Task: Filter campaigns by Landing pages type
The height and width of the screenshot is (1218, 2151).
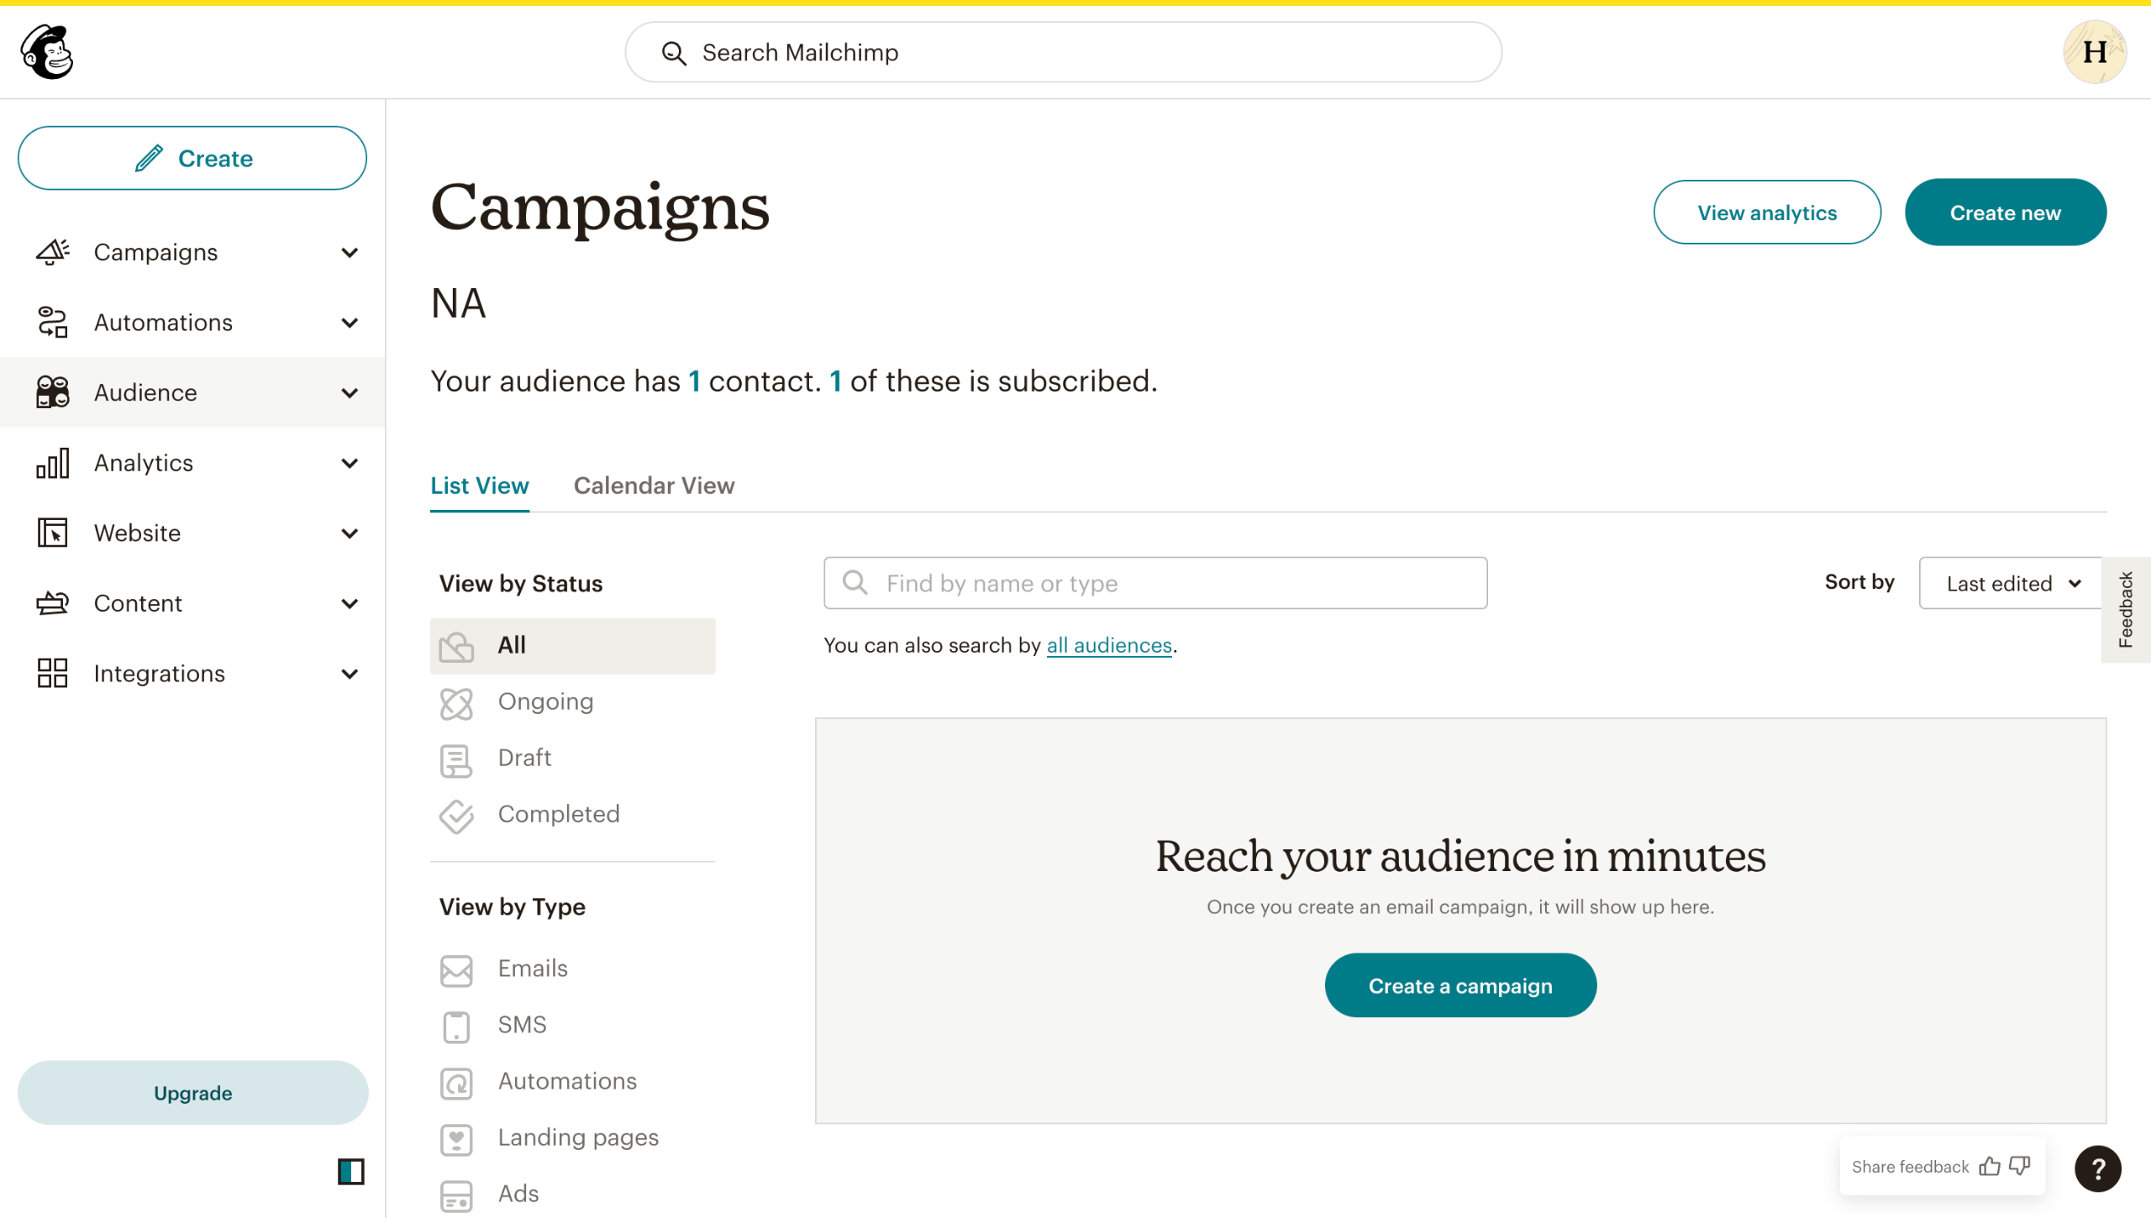Action: tap(572, 1138)
